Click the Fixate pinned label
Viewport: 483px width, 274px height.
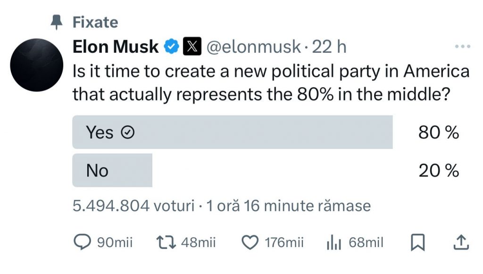coord(95,23)
